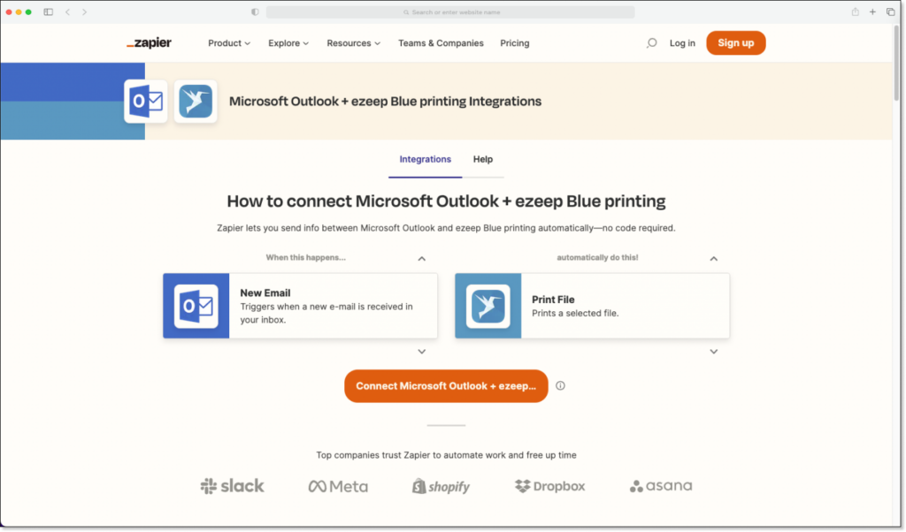
Task: Expand the Product menu
Action: coord(229,43)
